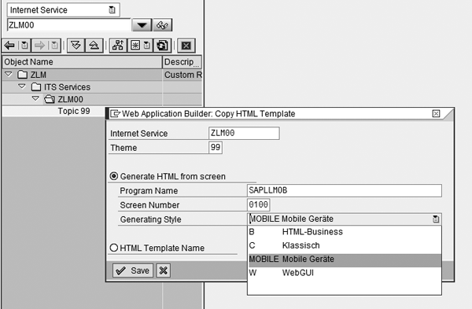Screen dimensions: 472x309
Task: Expand all nodes icon in toolbar
Action: coord(76,46)
